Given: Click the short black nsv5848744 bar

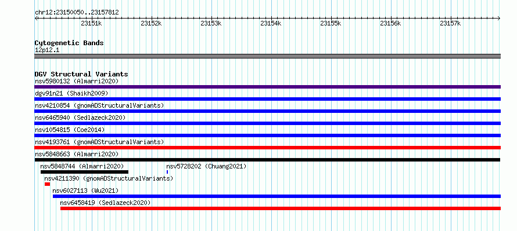Looking at the screenshot, I should 84,172.
